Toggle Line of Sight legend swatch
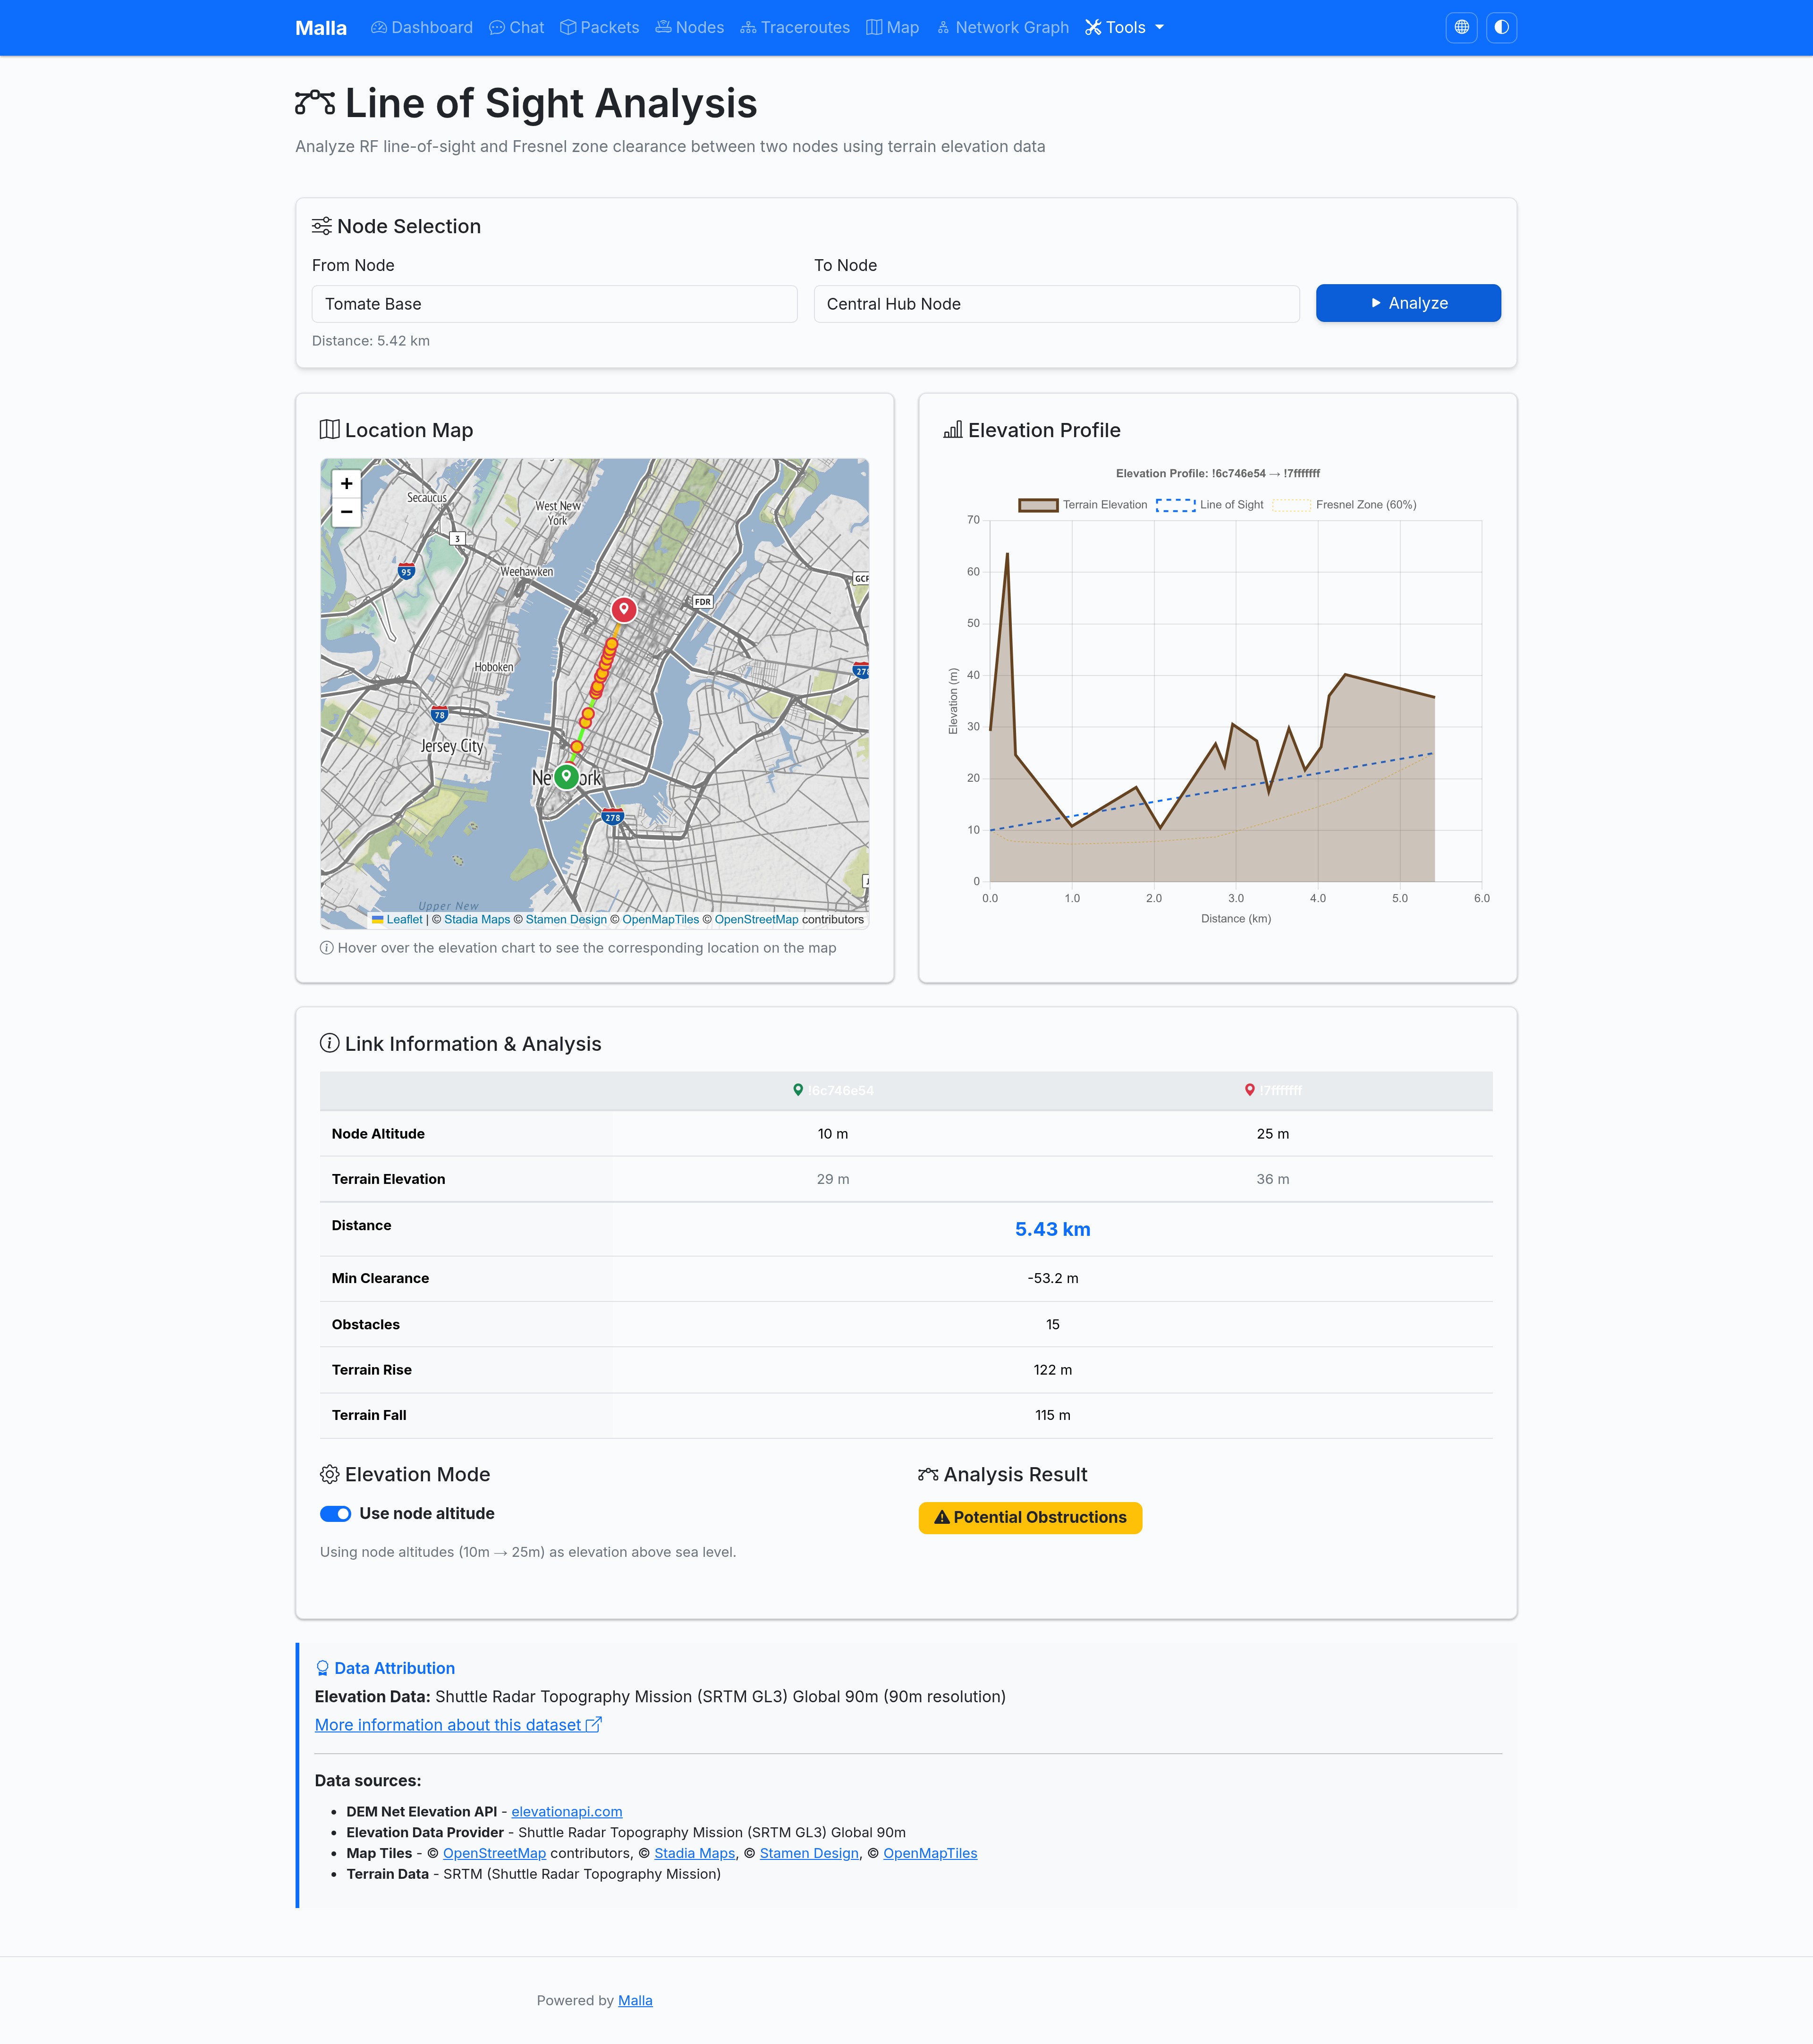Viewport: 1813px width, 2044px height. coord(1176,505)
